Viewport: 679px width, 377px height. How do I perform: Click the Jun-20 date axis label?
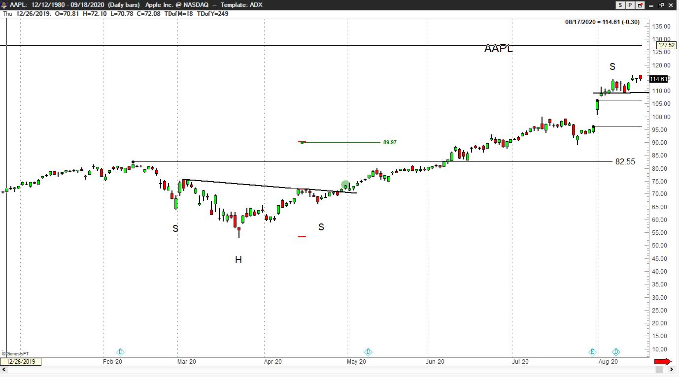pos(435,362)
